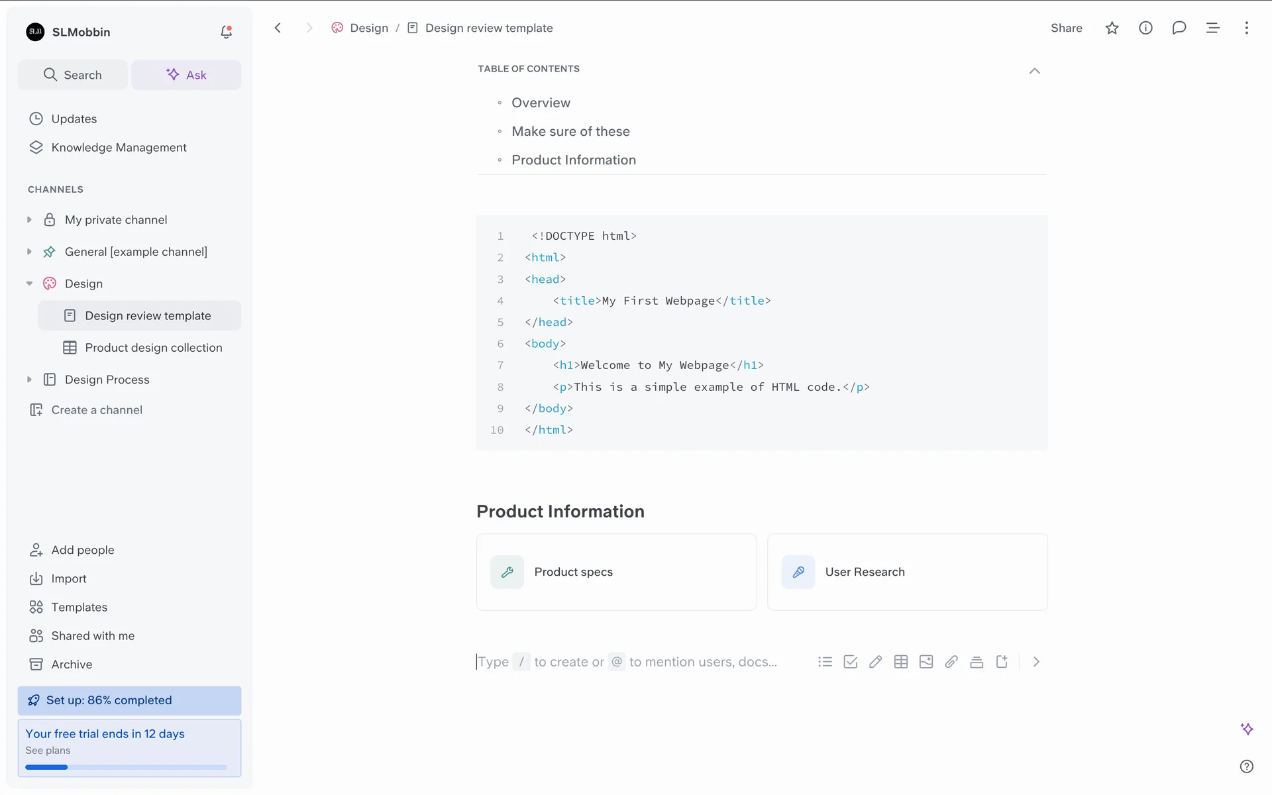
Task: Open the document info panel
Action: pos(1145,28)
